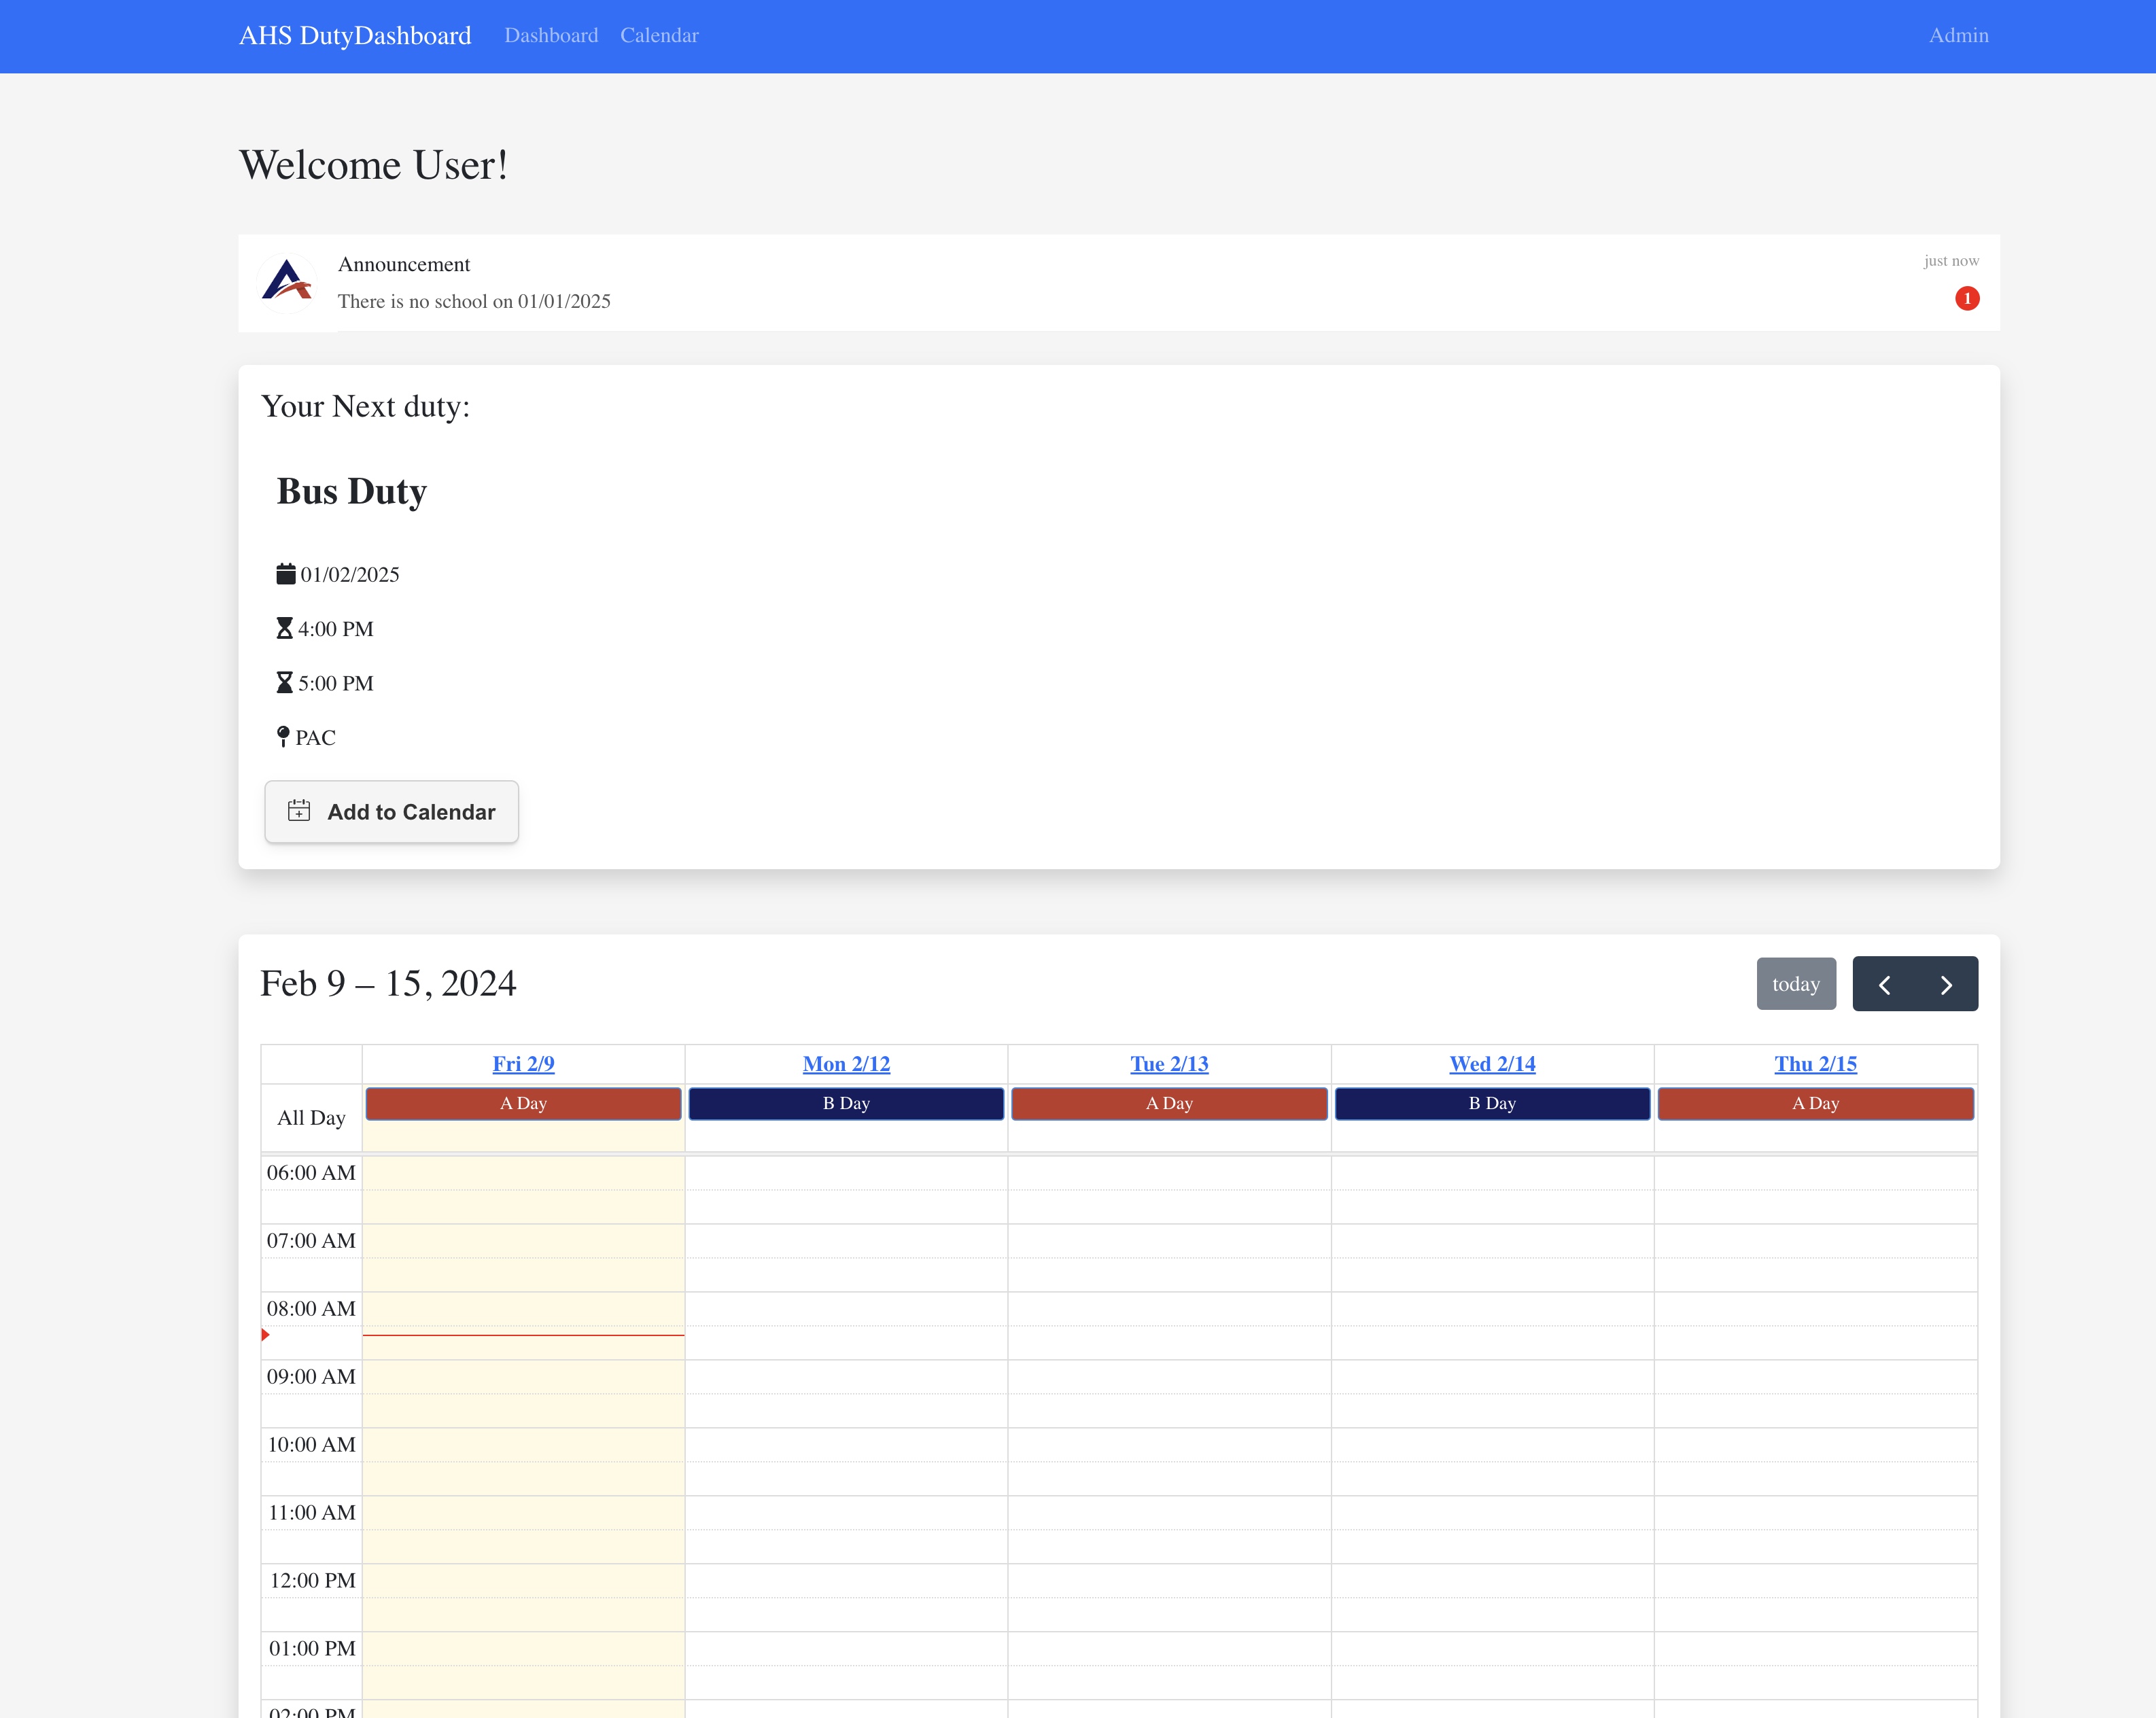Click the hourglass icon next to 5:00 PM
Screen dimensions: 2156x1718
click(x=285, y=683)
